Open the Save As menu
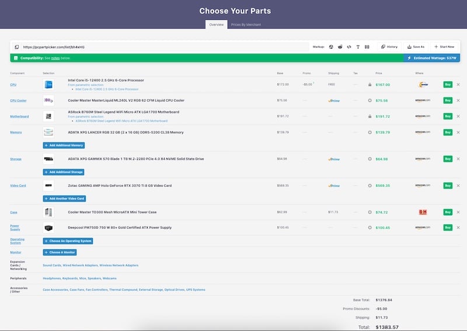467x331 pixels. tap(416, 47)
